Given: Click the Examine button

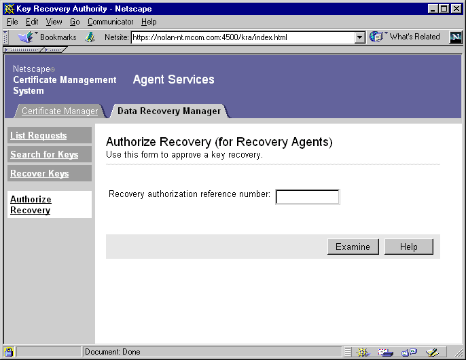Looking at the screenshot, I should [x=353, y=247].
